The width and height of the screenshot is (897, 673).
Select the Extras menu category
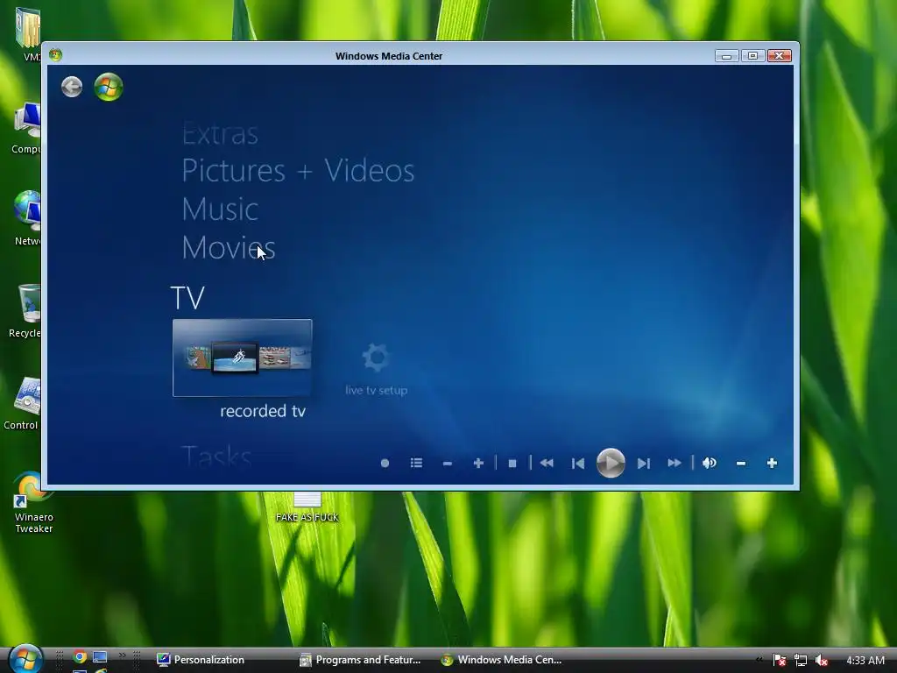tap(220, 134)
